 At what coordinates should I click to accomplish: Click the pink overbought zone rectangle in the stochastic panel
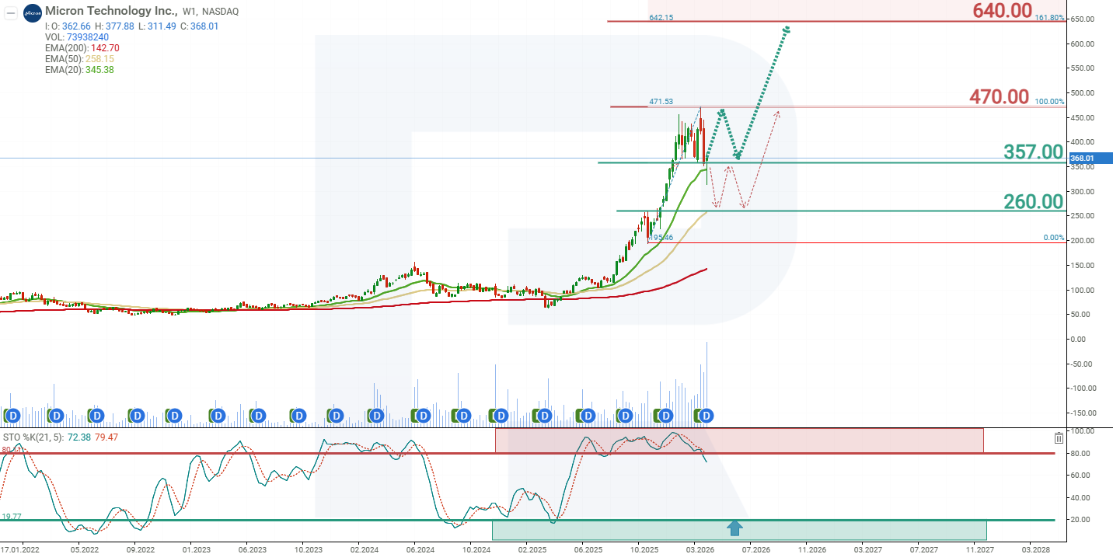tap(738, 440)
